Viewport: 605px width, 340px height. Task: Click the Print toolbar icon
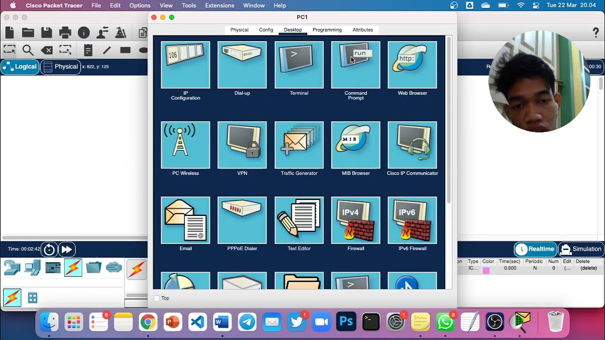65,33
